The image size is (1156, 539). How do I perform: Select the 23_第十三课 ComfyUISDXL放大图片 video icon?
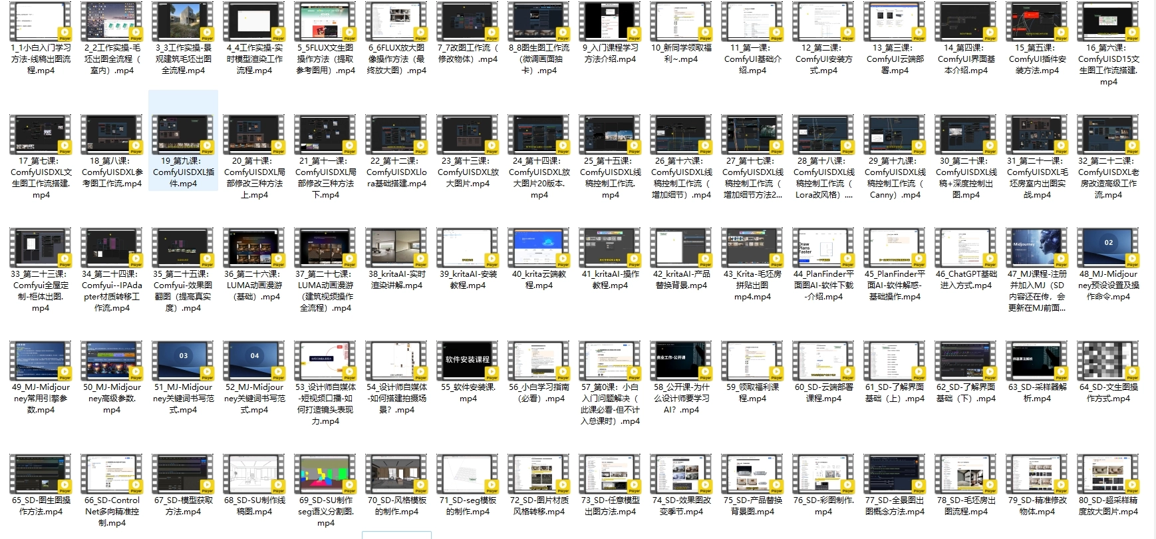(x=468, y=135)
